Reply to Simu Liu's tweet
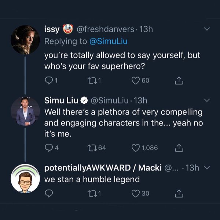220x220 pixels. [49, 148]
